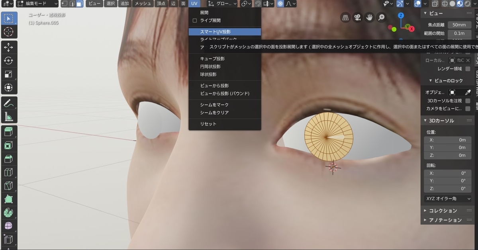478x250 pixels.
Task: Toggle proportional editing in the header
Action: click(x=280, y=4)
